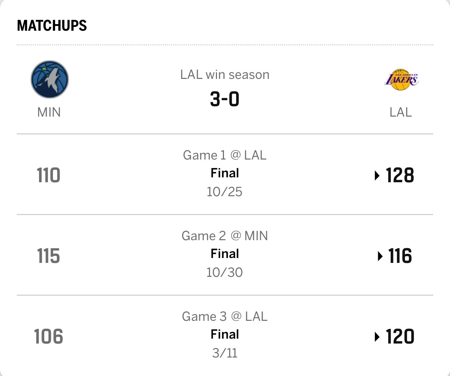Click the Lakers' score of 128
The height and width of the screenshot is (376, 450).
[x=400, y=175]
